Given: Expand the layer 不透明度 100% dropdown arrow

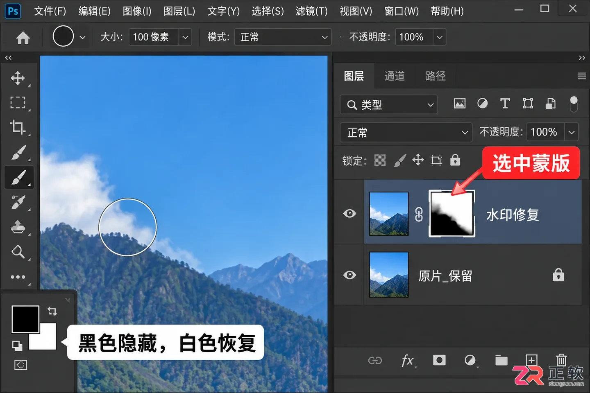Looking at the screenshot, I should [572, 132].
